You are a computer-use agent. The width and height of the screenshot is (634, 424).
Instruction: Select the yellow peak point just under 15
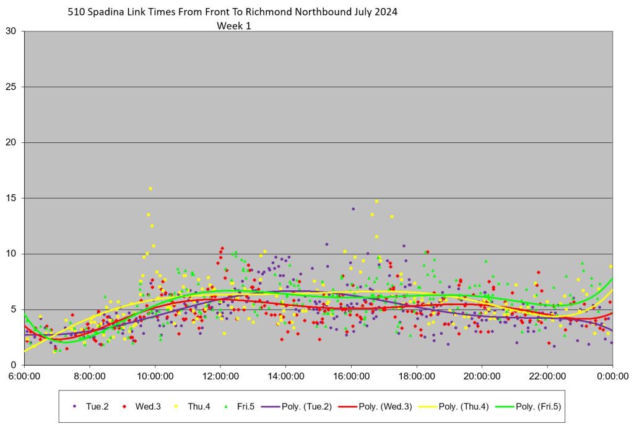[x=376, y=201]
